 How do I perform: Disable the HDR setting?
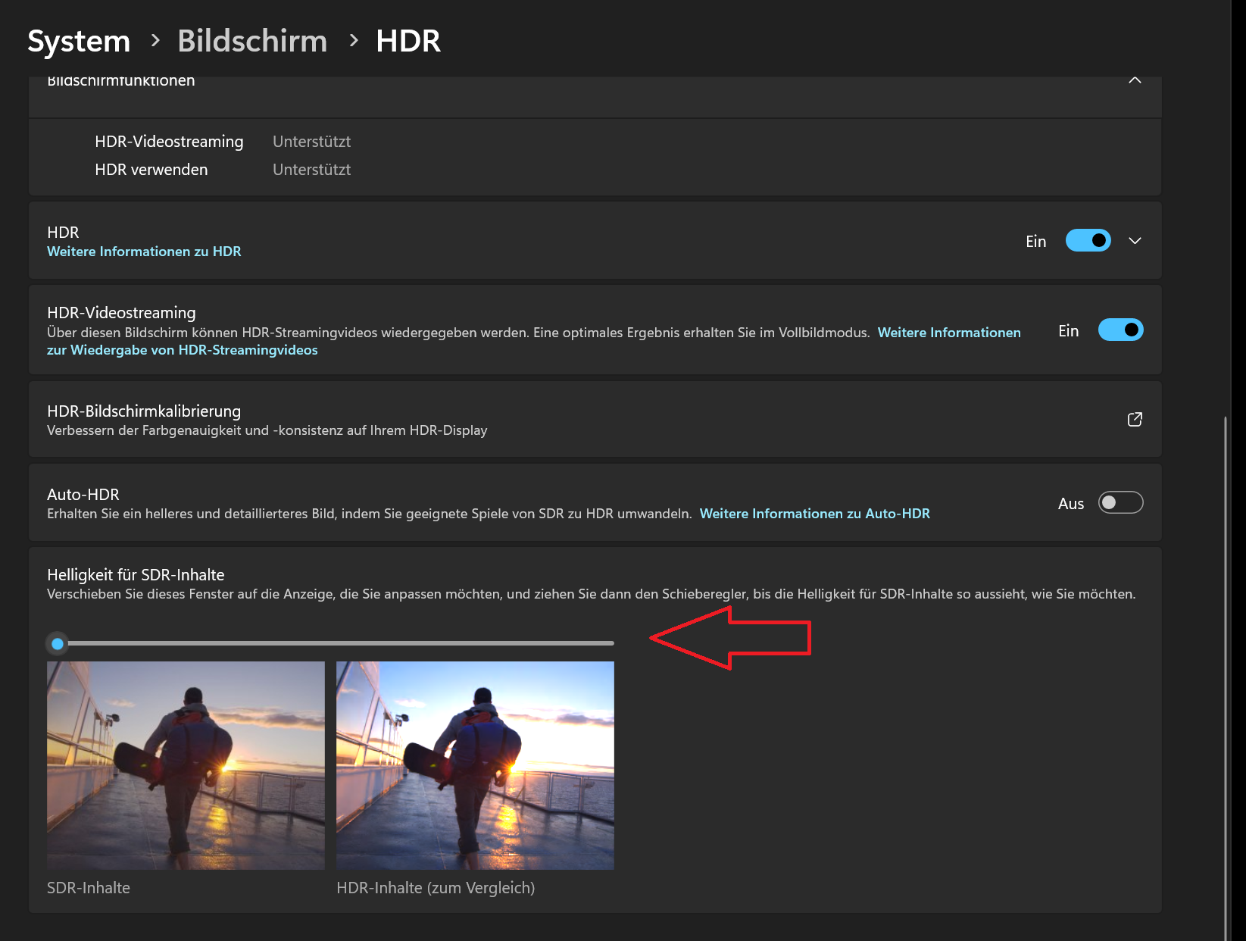point(1088,240)
